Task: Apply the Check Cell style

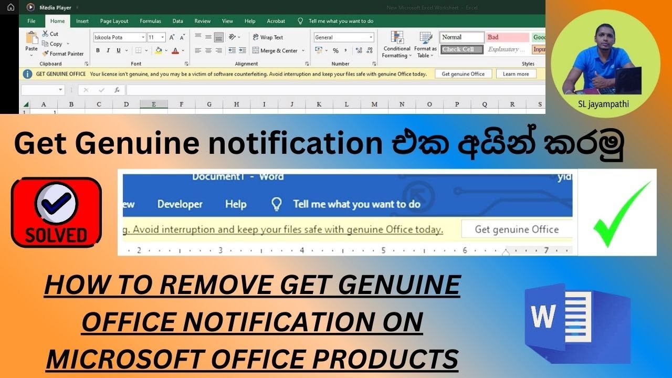Action: coord(462,49)
